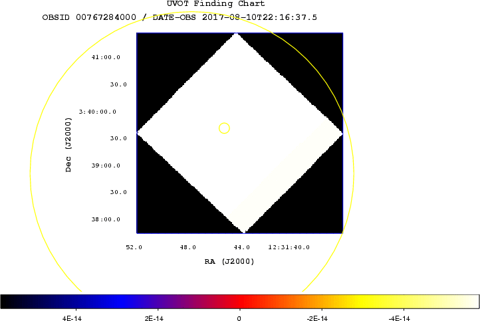Click the 0 colorbar label
This screenshot has width=480, height=321.
(239, 318)
